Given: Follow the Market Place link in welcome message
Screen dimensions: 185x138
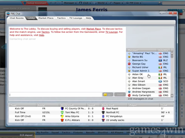Looking at the screenshot, I should point(93,29).
